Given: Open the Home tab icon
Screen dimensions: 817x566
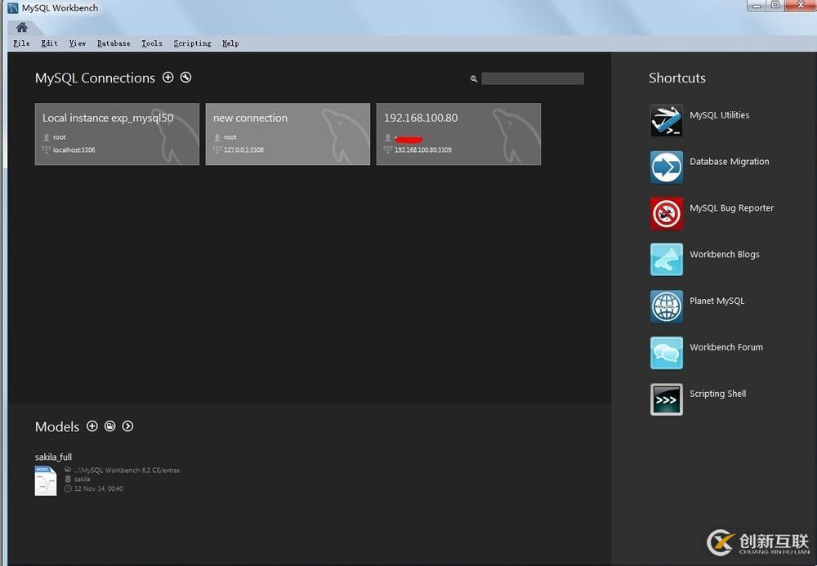Looking at the screenshot, I should [x=21, y=27].
